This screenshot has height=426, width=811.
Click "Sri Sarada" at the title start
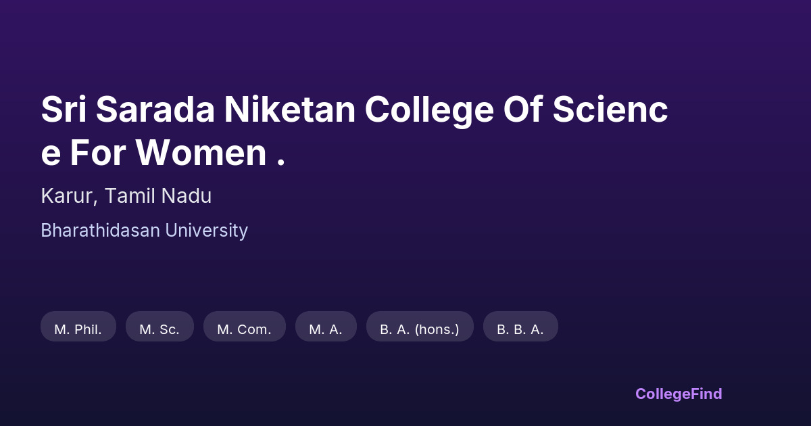pos(127,110)
